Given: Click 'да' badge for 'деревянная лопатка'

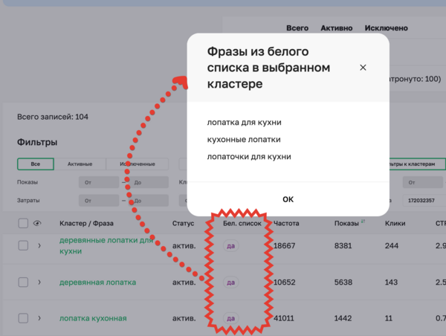Looking at the screenshot, I should pos(230,282).
